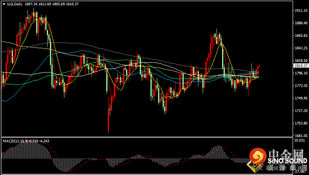Click the 1749.95 price axis label
This screenshot has width=309, height=175.
tap(301, 98)
